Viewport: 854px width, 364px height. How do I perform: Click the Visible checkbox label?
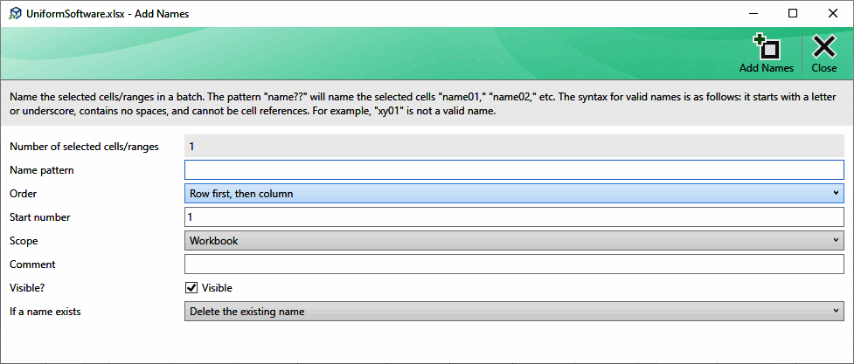[217, 288]
